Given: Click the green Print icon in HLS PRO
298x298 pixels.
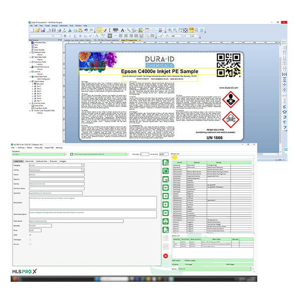Looking at the screenshot, I should [x=166, y=221].
